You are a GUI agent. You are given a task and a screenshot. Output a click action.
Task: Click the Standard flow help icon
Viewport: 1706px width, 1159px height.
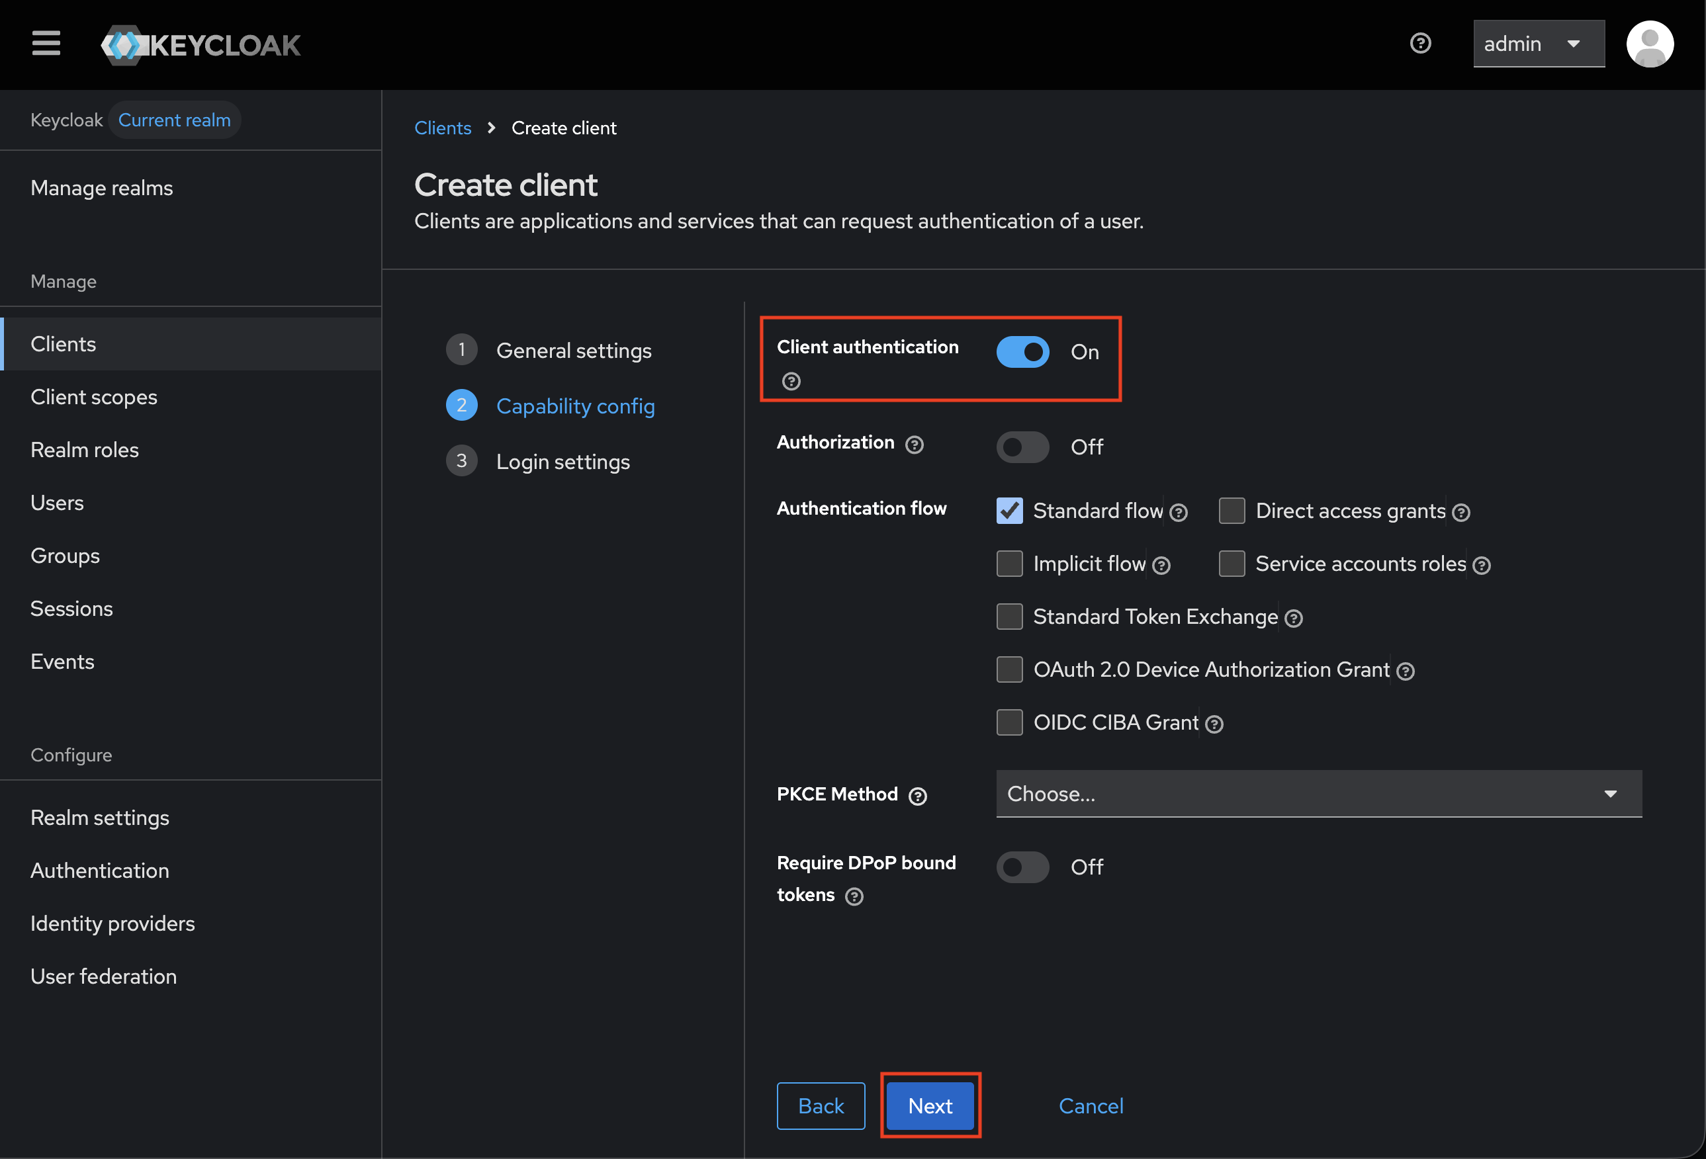point(1178,512)
